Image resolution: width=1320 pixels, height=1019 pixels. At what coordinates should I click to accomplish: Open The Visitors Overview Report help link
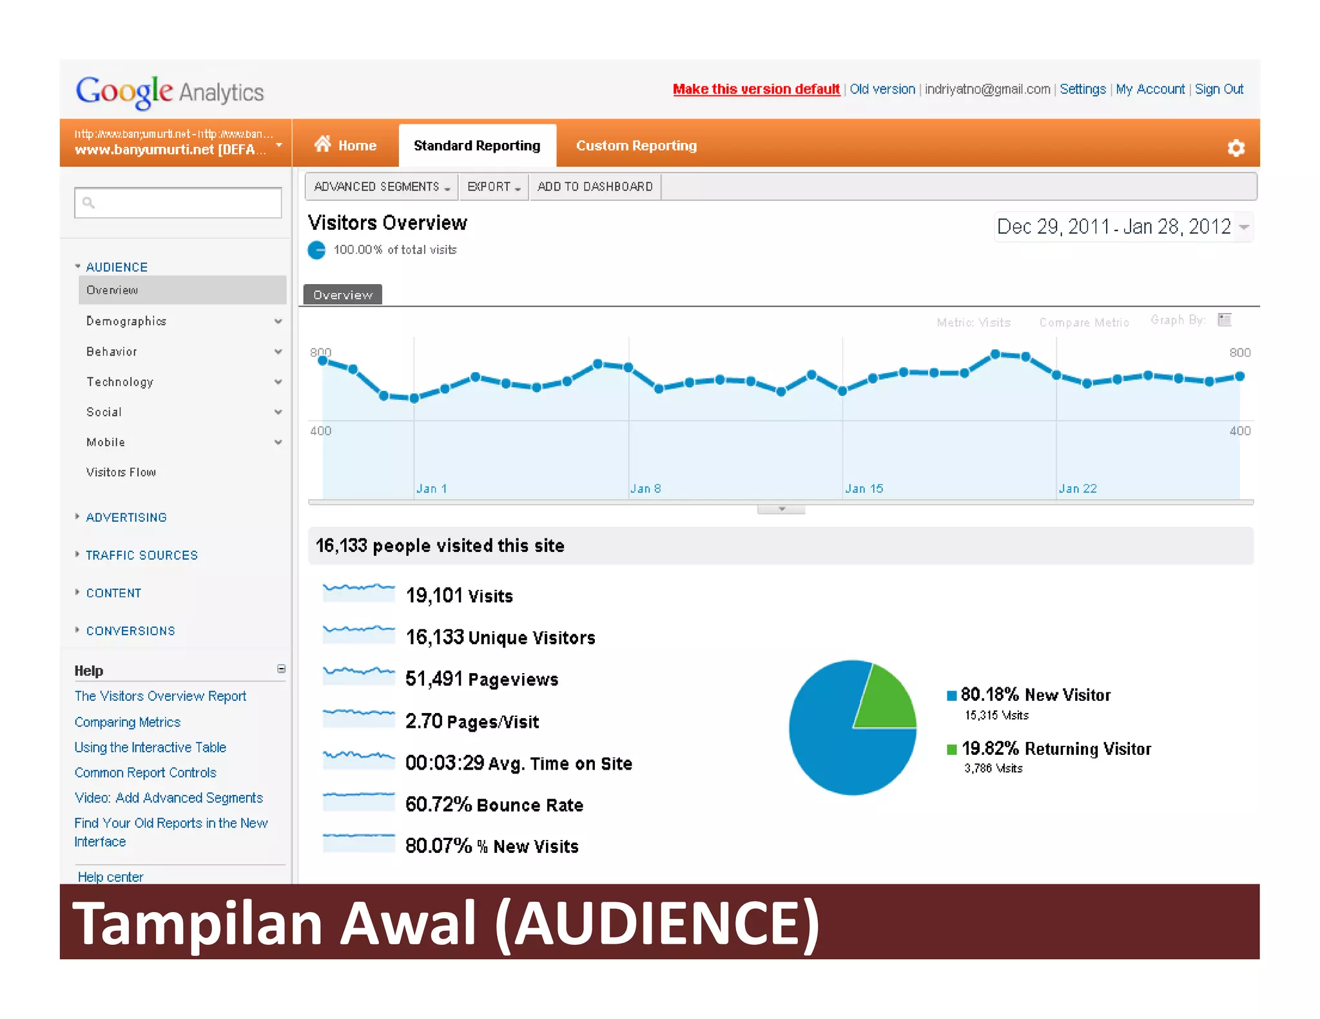click(x=160, y=696)
